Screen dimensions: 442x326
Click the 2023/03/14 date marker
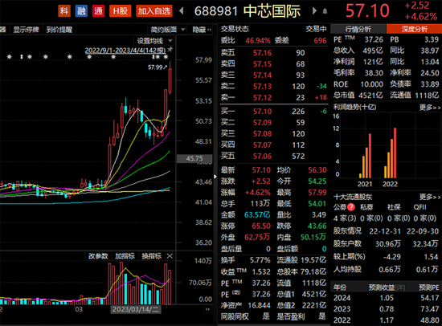(136, 309)
